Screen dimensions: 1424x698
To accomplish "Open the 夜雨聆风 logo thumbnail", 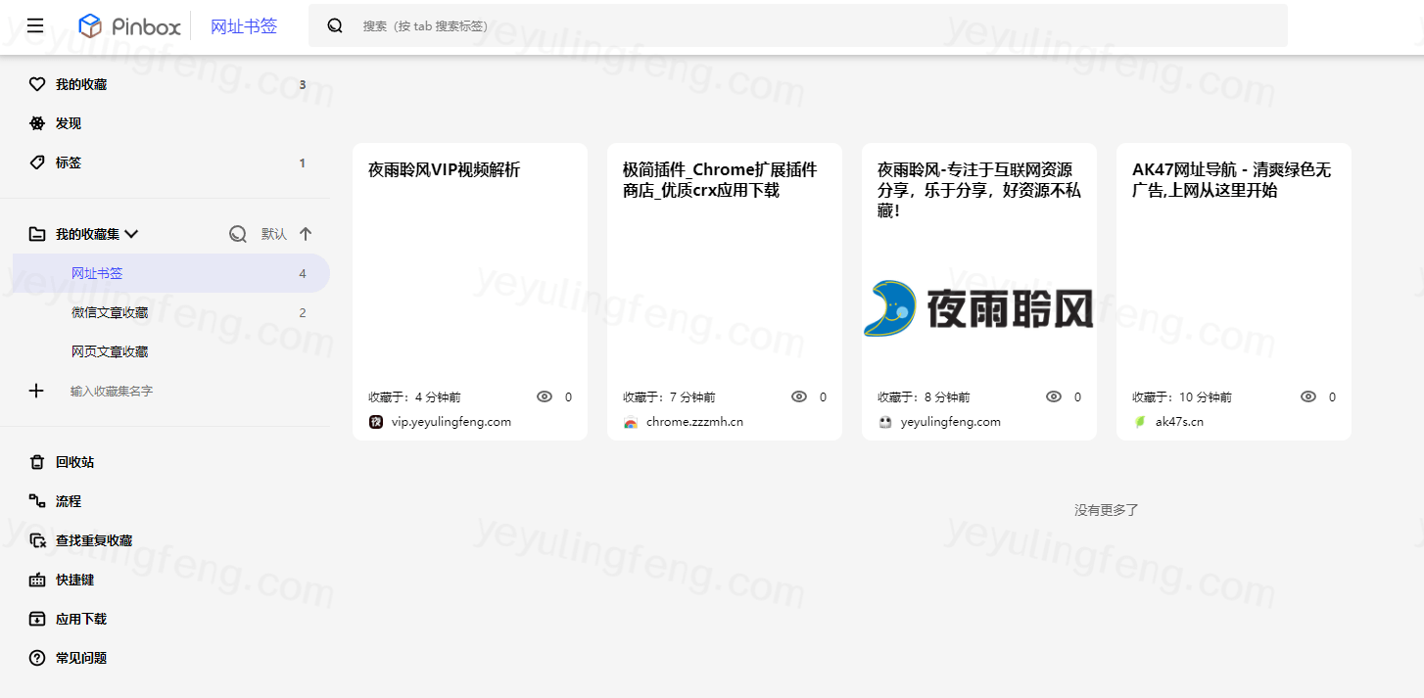I will [x=978, y=308].
